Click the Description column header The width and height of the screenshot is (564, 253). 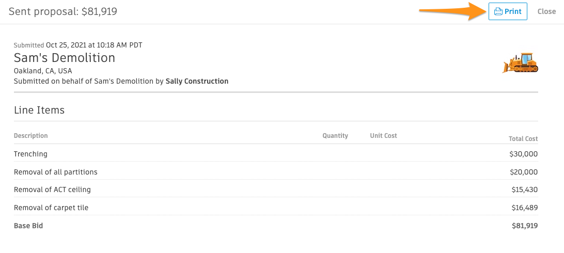(x=31, y=136)
